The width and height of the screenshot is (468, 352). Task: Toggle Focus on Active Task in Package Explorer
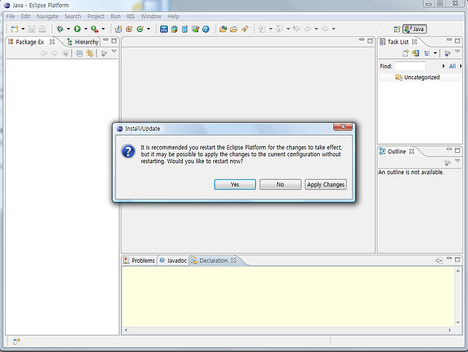(104, 53)
